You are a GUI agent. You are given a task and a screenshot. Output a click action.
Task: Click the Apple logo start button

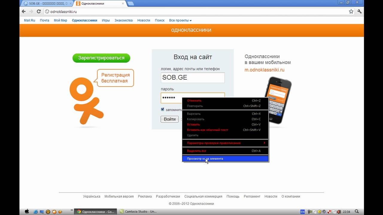pos(27,211)
